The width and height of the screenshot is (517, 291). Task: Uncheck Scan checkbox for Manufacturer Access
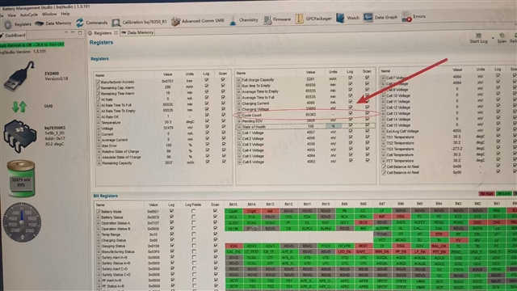point(223,79)
